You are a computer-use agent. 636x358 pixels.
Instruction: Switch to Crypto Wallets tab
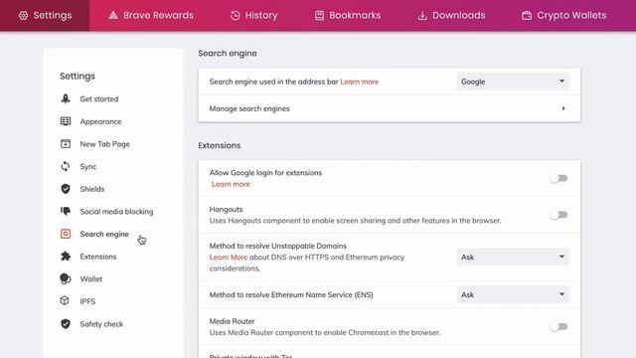click(x=563, y=16)
